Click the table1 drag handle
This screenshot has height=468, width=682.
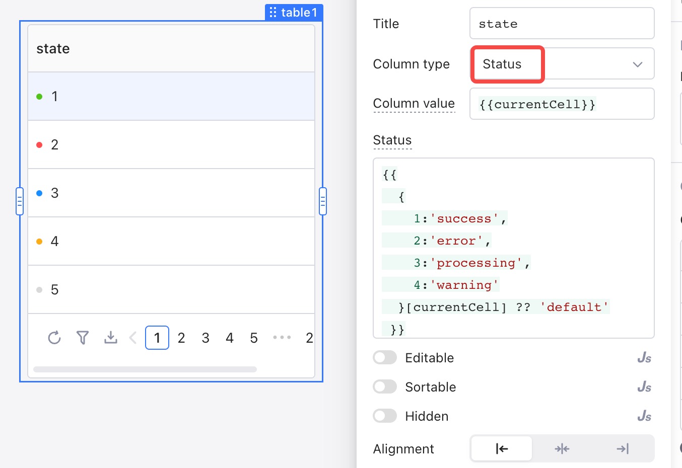273,13
